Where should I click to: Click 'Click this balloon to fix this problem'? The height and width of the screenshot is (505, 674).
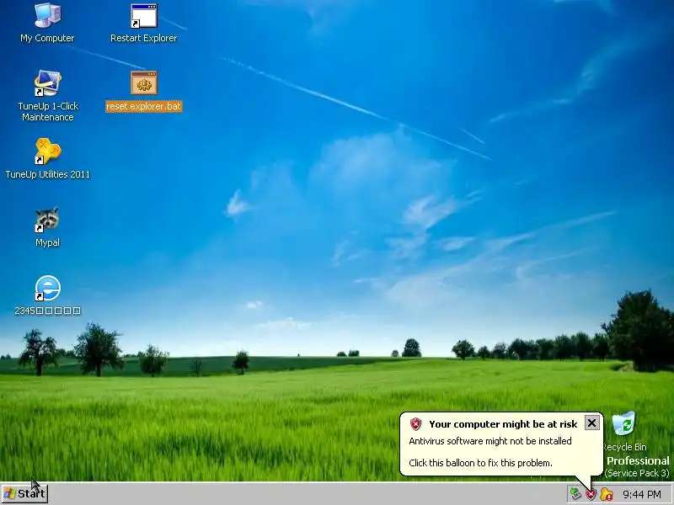click(480, 463)
